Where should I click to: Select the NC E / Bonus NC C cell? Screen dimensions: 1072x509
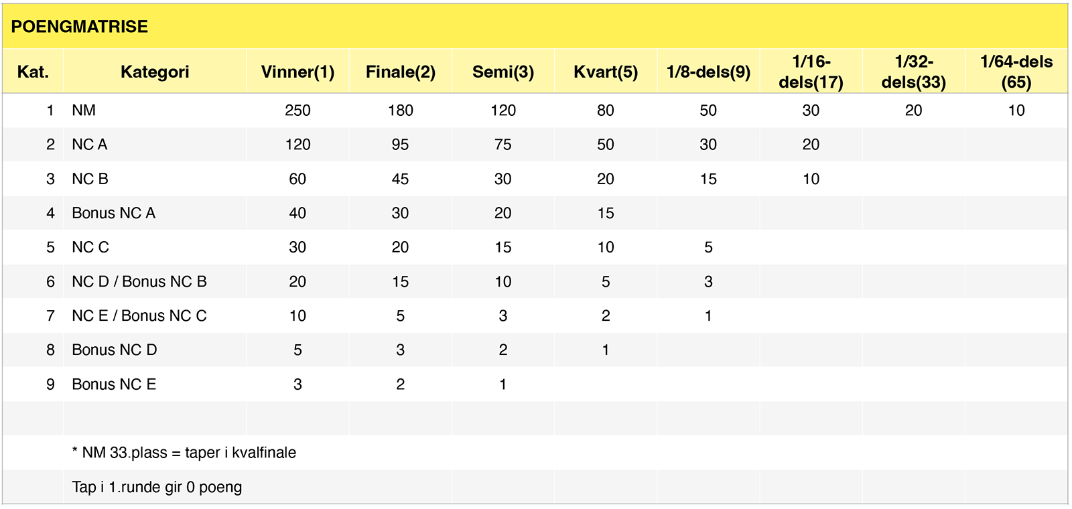[x=155, y=315]
